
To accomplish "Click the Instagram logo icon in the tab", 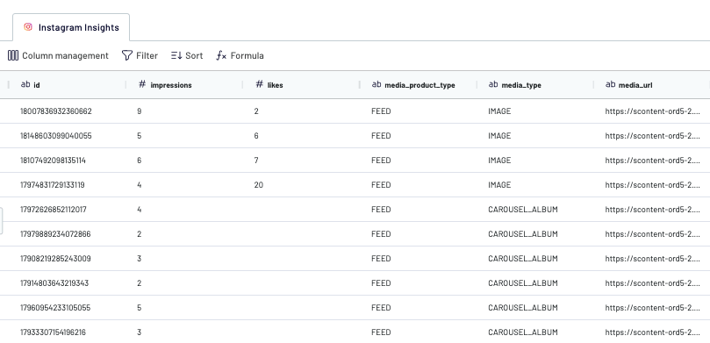I will [28, 27].
